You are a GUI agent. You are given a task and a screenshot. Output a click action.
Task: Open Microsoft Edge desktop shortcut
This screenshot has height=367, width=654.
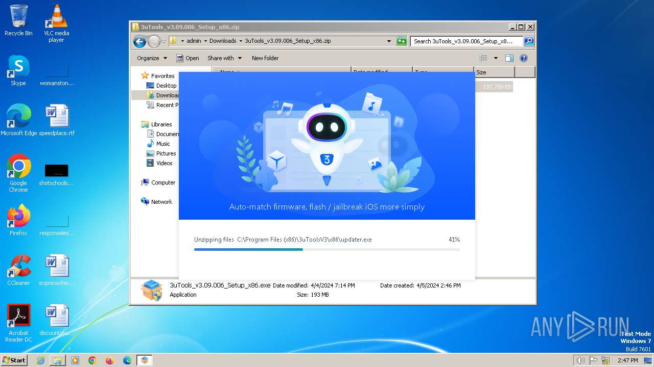(x=18, y=120)
